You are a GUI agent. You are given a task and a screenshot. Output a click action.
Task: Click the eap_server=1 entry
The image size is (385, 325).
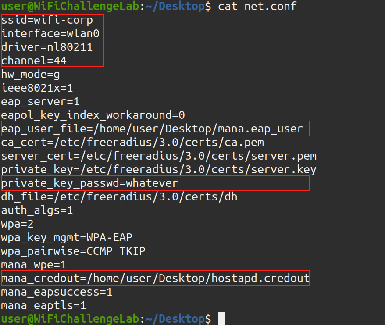click(x=40, y=102)
